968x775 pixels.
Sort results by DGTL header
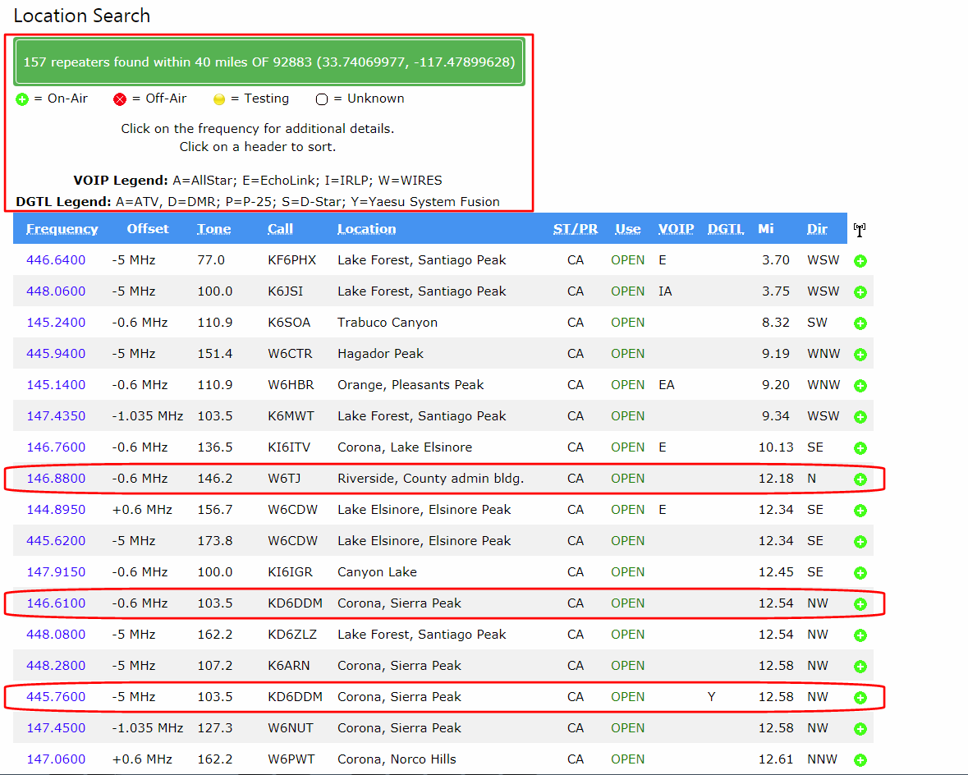[726, 229]
